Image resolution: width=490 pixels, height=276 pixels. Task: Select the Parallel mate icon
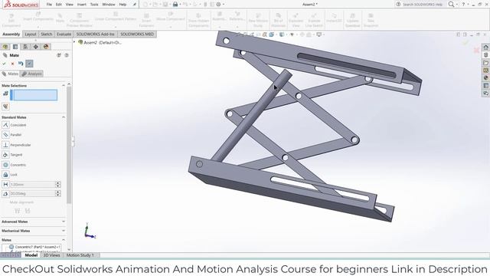5,135
